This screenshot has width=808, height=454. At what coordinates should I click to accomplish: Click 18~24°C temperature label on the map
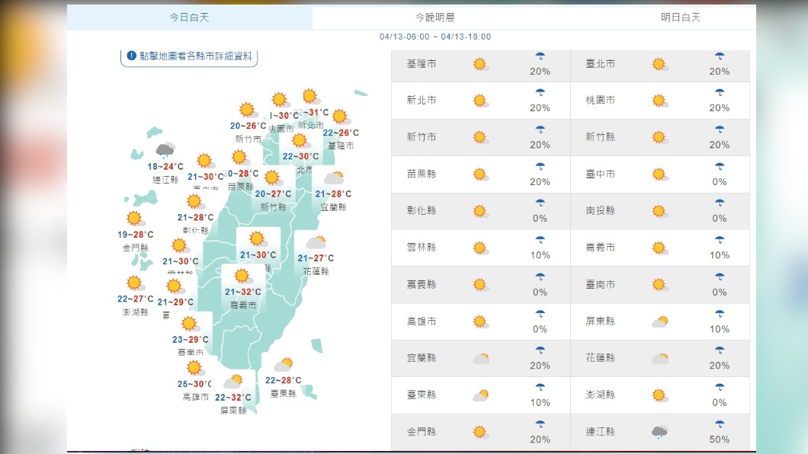pyautogui.click(x=165, y=166)
